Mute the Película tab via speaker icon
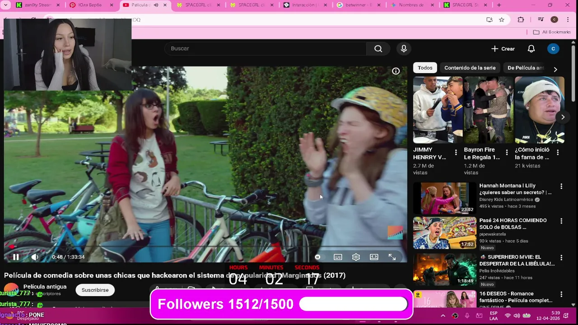This screenshot has width=578, height=325. click(156, 5)
